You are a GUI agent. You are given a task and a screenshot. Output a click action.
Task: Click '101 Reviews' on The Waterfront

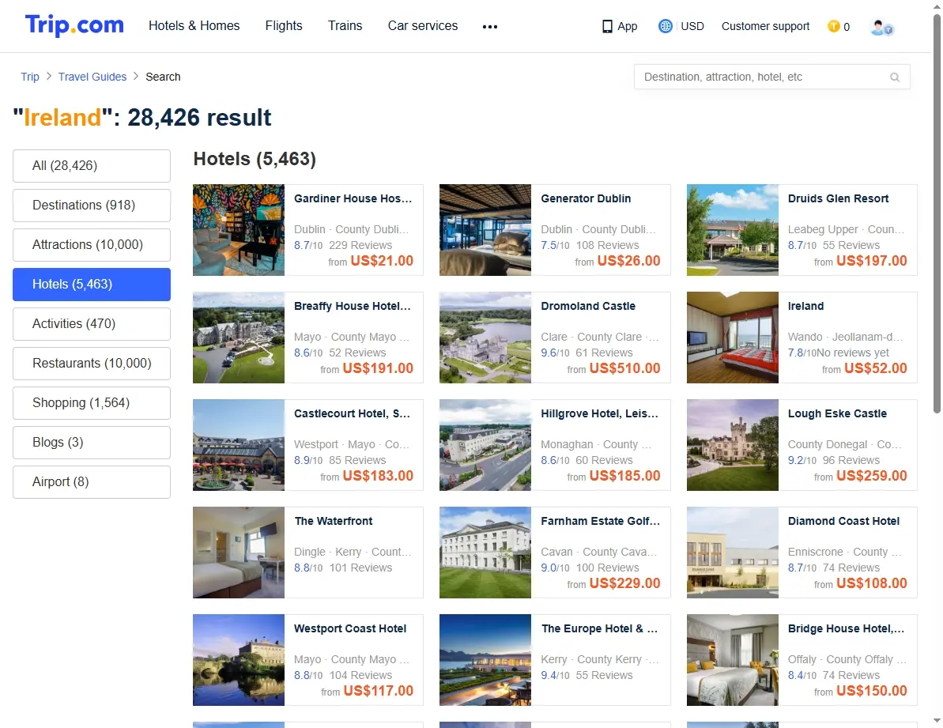coord(360,568)
